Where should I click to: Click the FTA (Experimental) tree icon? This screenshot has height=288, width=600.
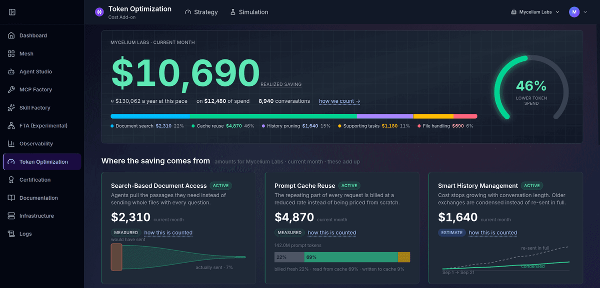tap(11, 125)
